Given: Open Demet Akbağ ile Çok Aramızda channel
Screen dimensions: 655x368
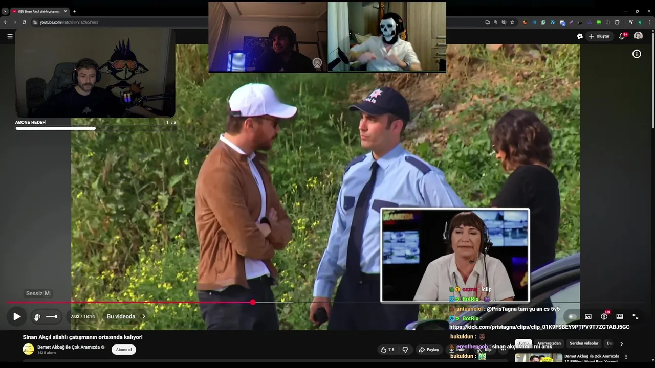Looking at the screenshot, I should pyautogui.click(x=69, y=347).
